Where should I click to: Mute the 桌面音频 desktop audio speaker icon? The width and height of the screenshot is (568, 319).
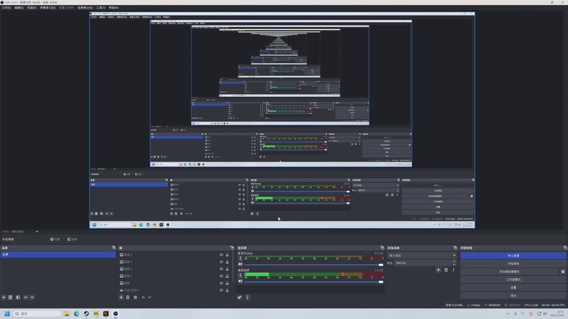tap(240, 281)
